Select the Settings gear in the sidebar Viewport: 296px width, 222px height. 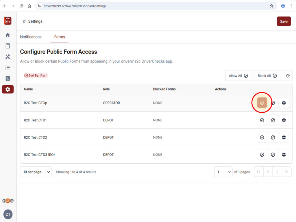[8, 89]
